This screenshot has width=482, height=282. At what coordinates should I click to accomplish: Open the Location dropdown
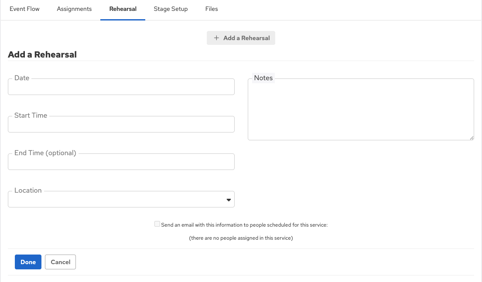click(121, 200)
